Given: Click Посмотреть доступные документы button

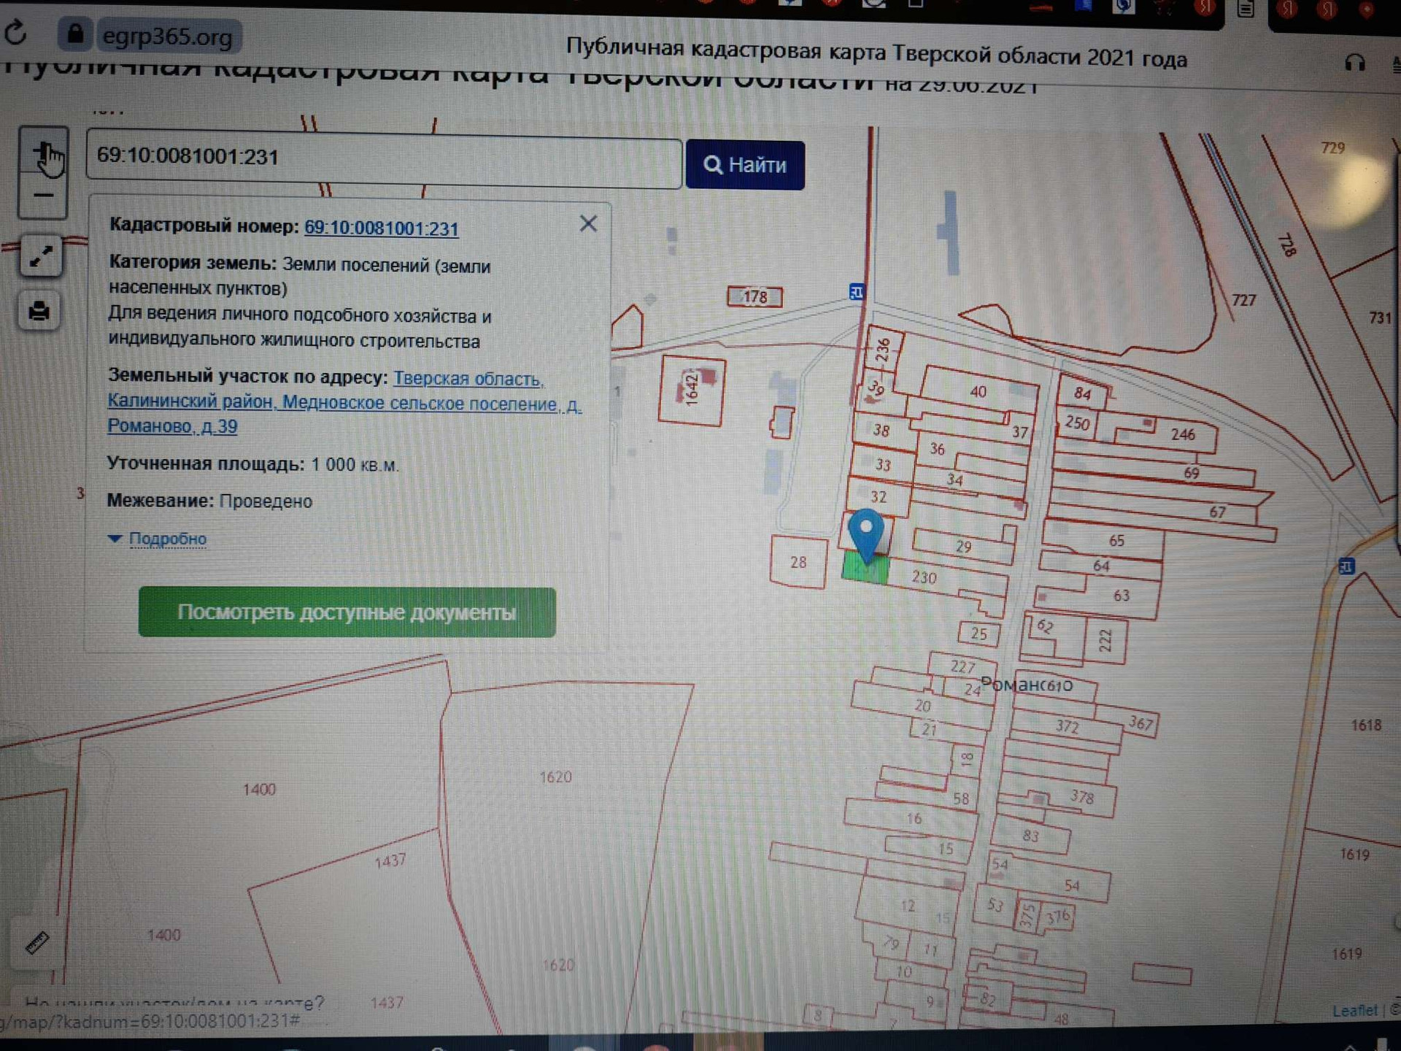Looking at the screenshot, I should coord(347,612).
